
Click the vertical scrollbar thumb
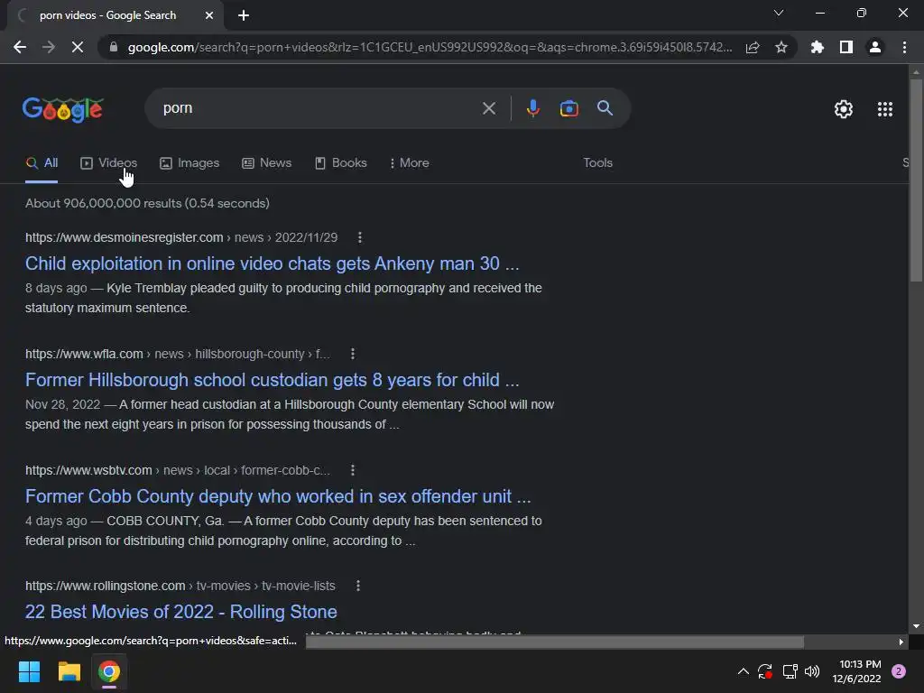915,180
